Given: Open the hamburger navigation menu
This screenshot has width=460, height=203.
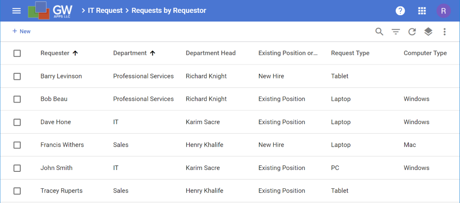Looking at the screenshot, I should coord(17,11).
